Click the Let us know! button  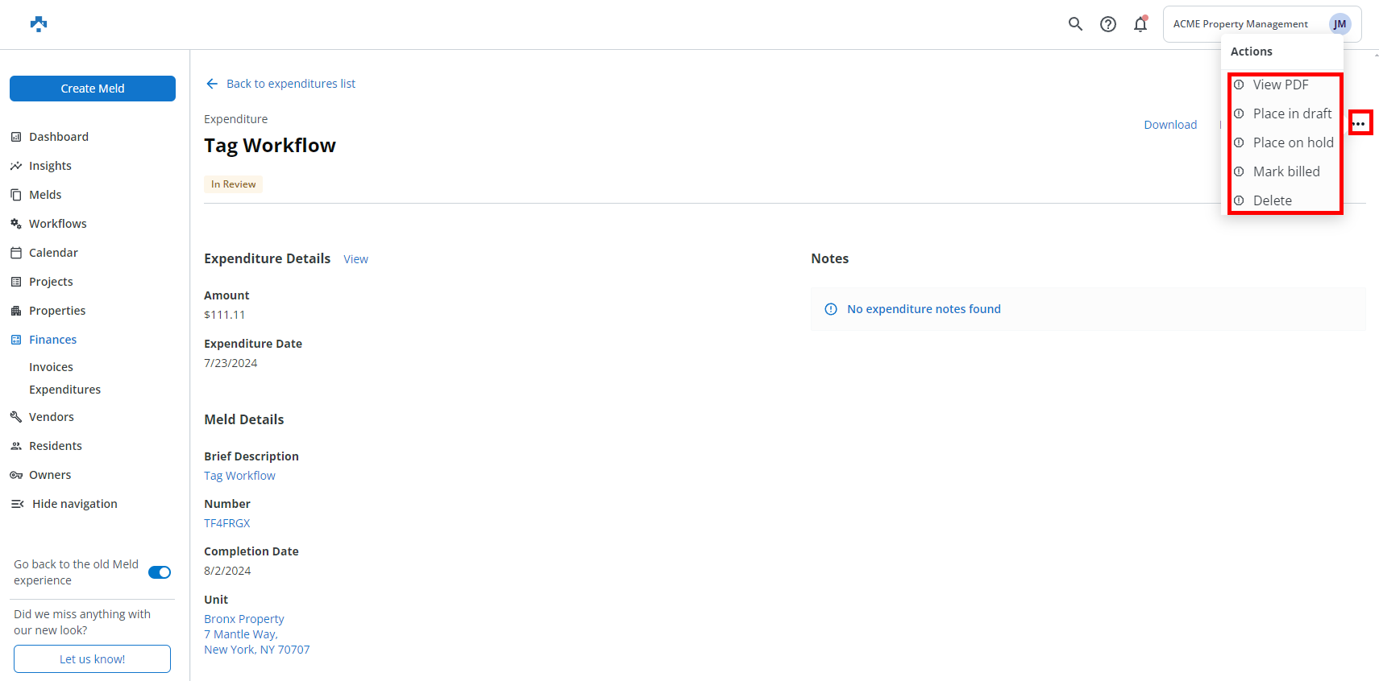pos(93,658)
